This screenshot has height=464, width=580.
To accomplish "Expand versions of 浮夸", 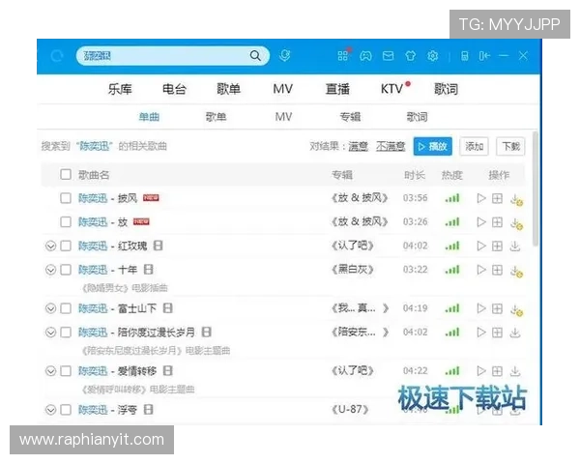I will click(50, 410).
